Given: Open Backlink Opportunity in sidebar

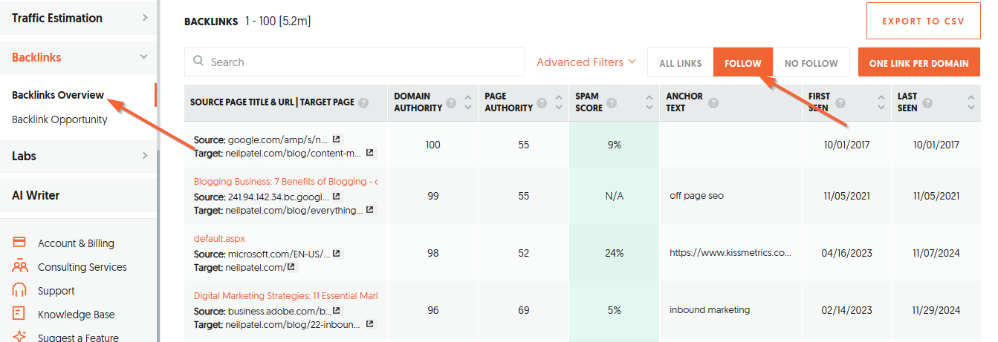Looking at the screenshot, I should click(59, 119).
